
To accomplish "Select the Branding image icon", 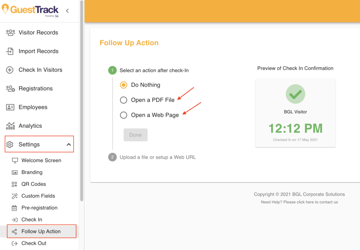I will (15, 172).
